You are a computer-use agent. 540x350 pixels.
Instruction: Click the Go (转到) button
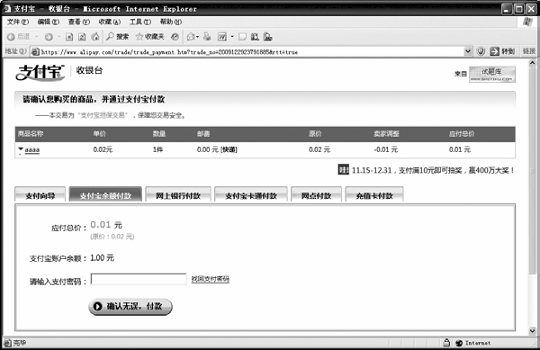(502, 51)
